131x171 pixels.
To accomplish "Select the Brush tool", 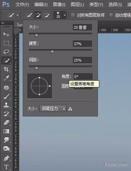I will [x=6, y=96].
